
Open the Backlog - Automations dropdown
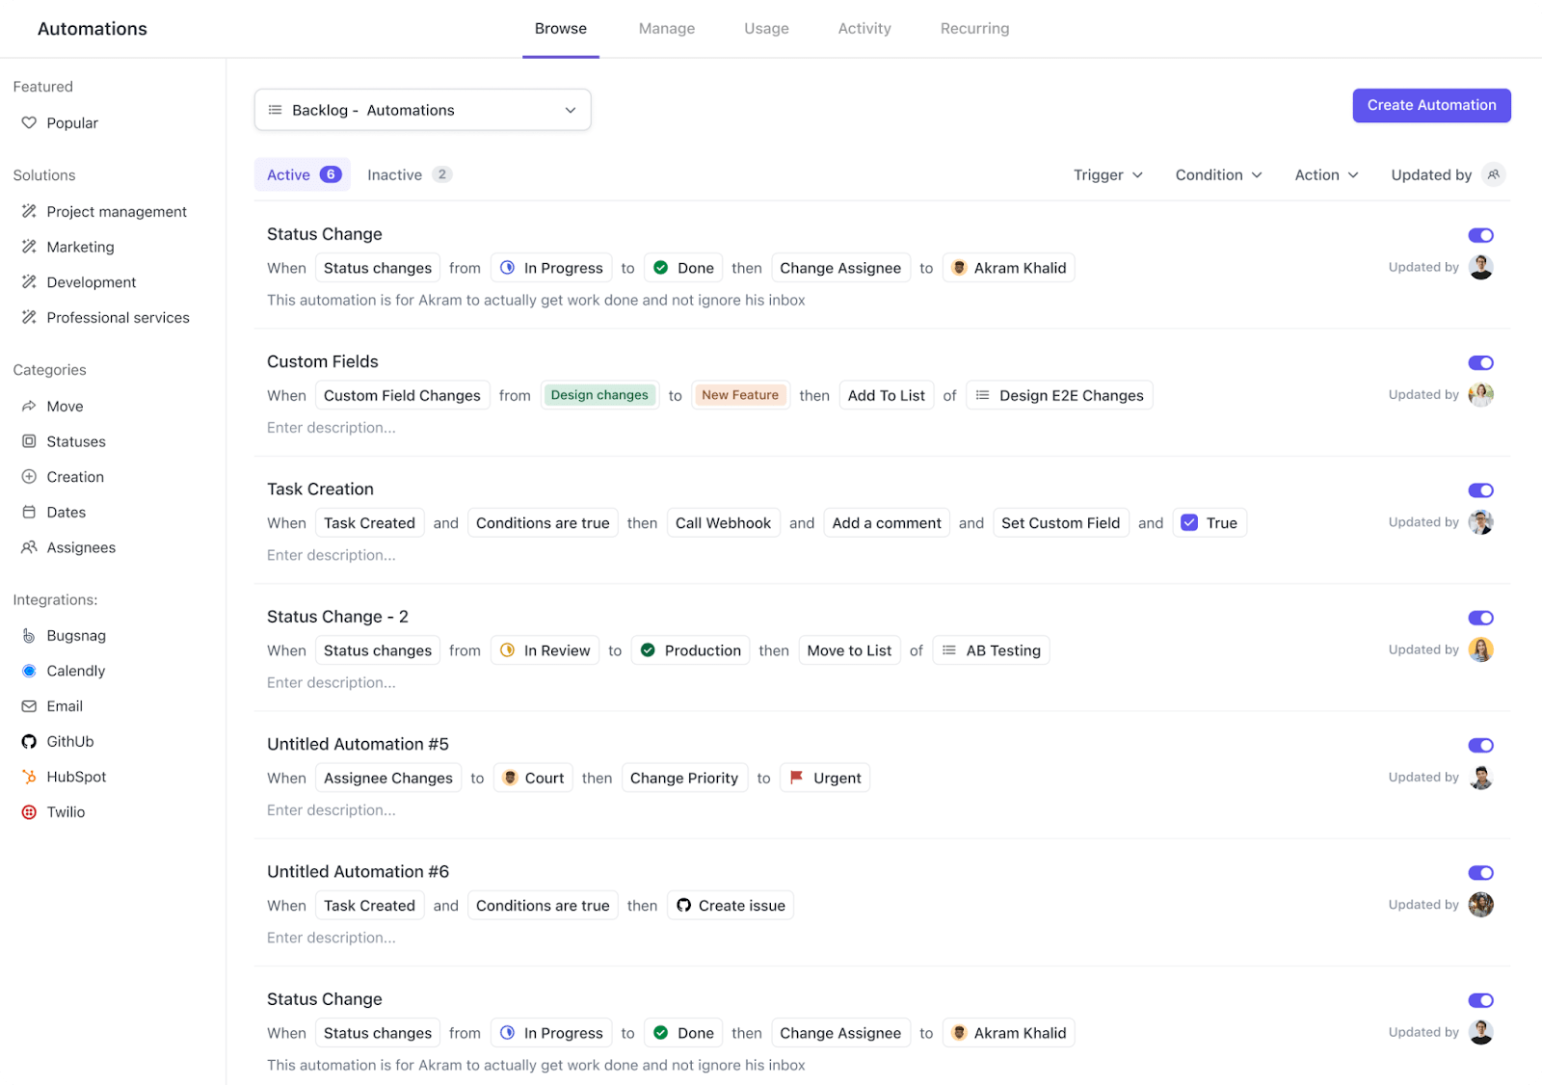(422, 110)
